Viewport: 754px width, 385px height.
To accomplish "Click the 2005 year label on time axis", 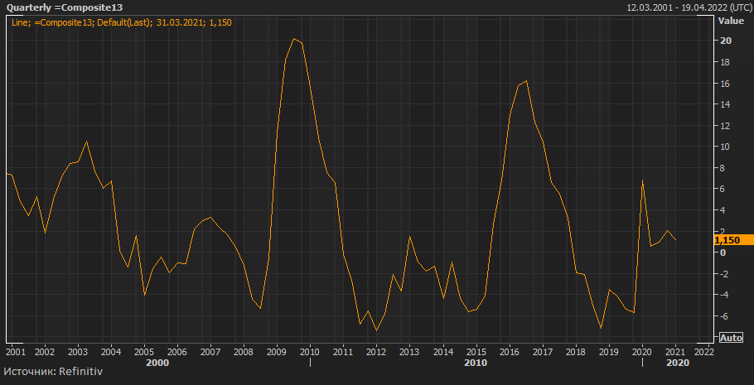I will point(144,351).
